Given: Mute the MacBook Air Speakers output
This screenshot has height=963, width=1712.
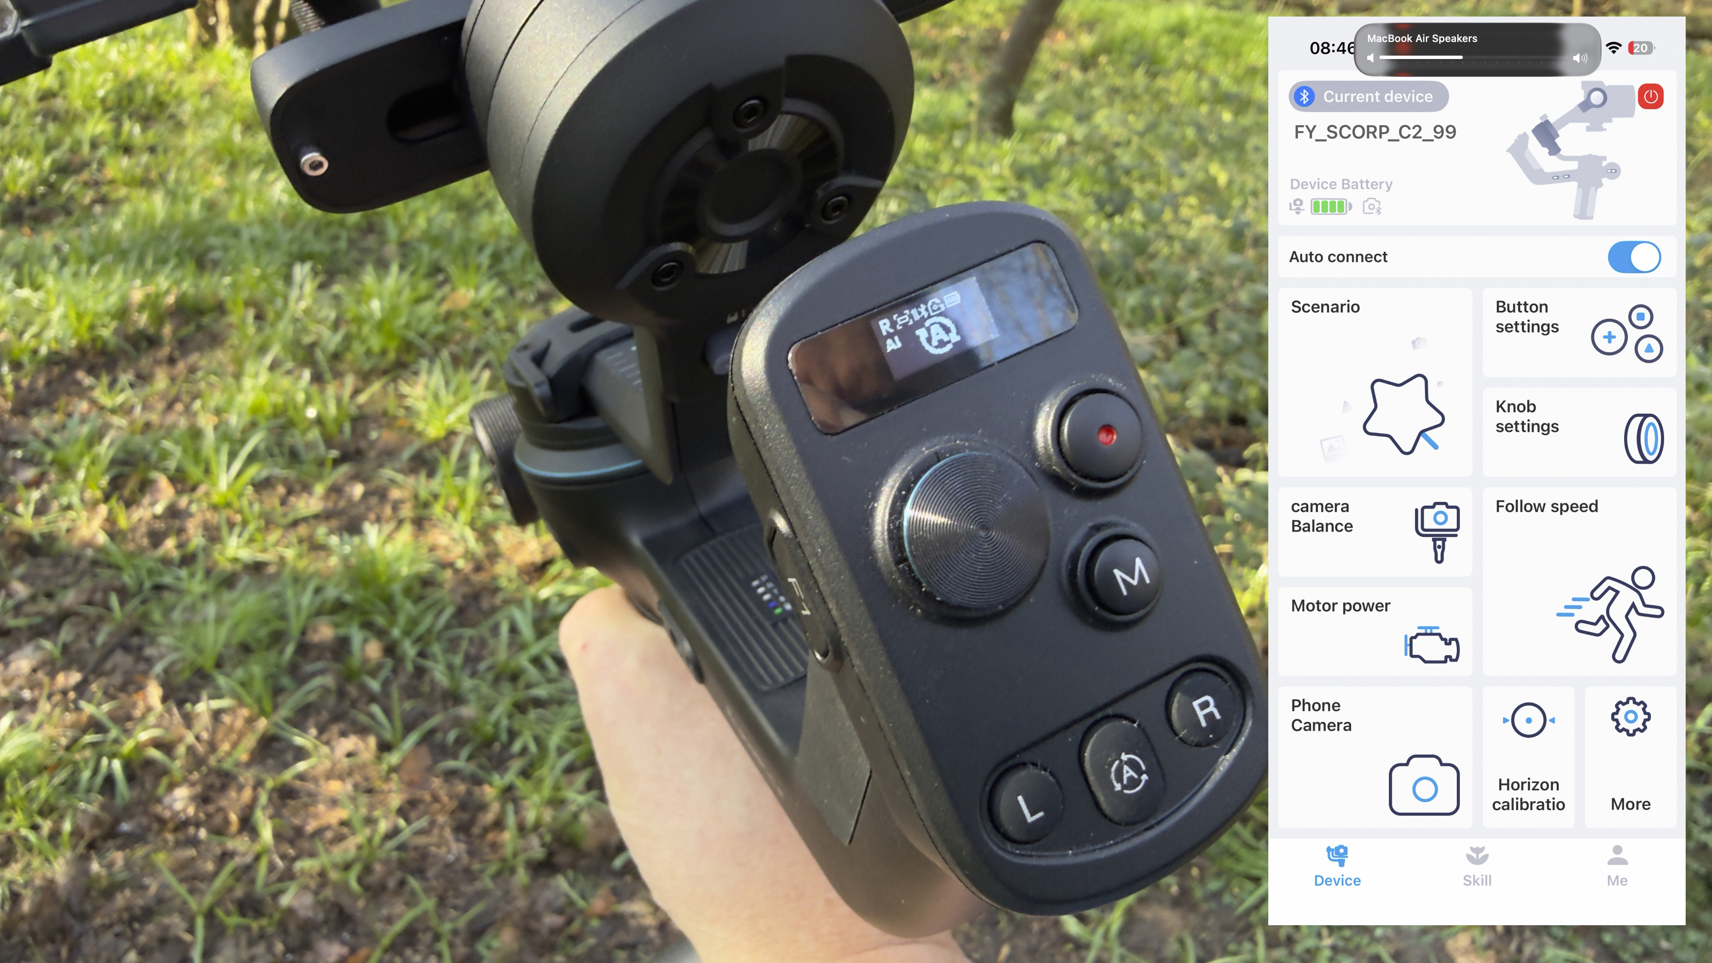Looking at the screenshot, I should click(1370, 58).
